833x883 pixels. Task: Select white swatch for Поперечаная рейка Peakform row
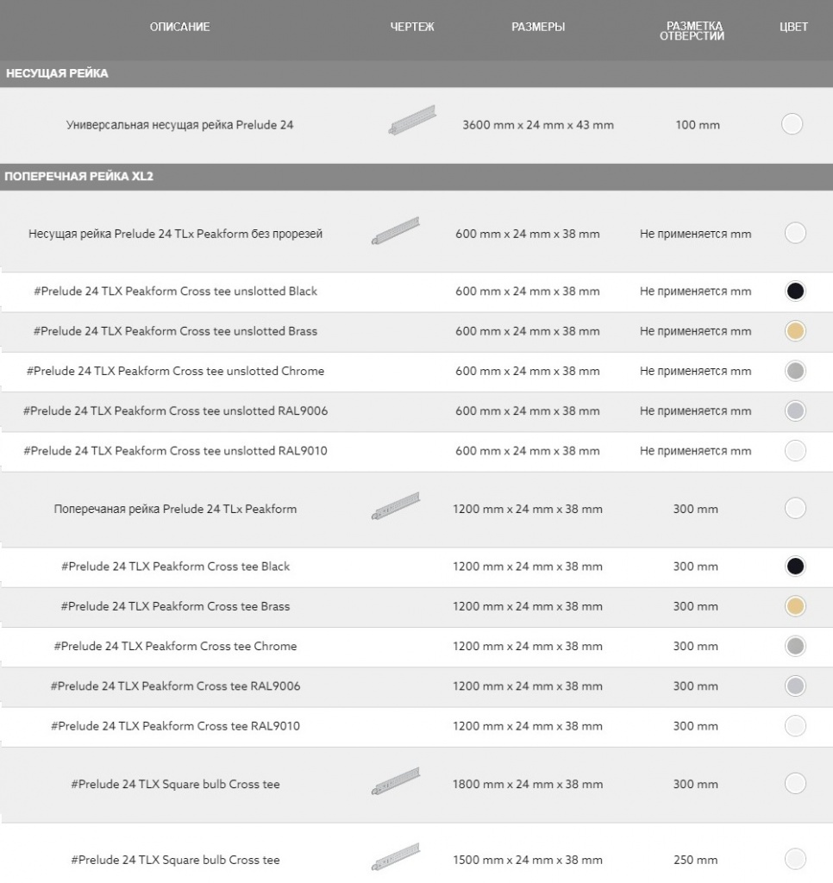click(x=795, y=508)
